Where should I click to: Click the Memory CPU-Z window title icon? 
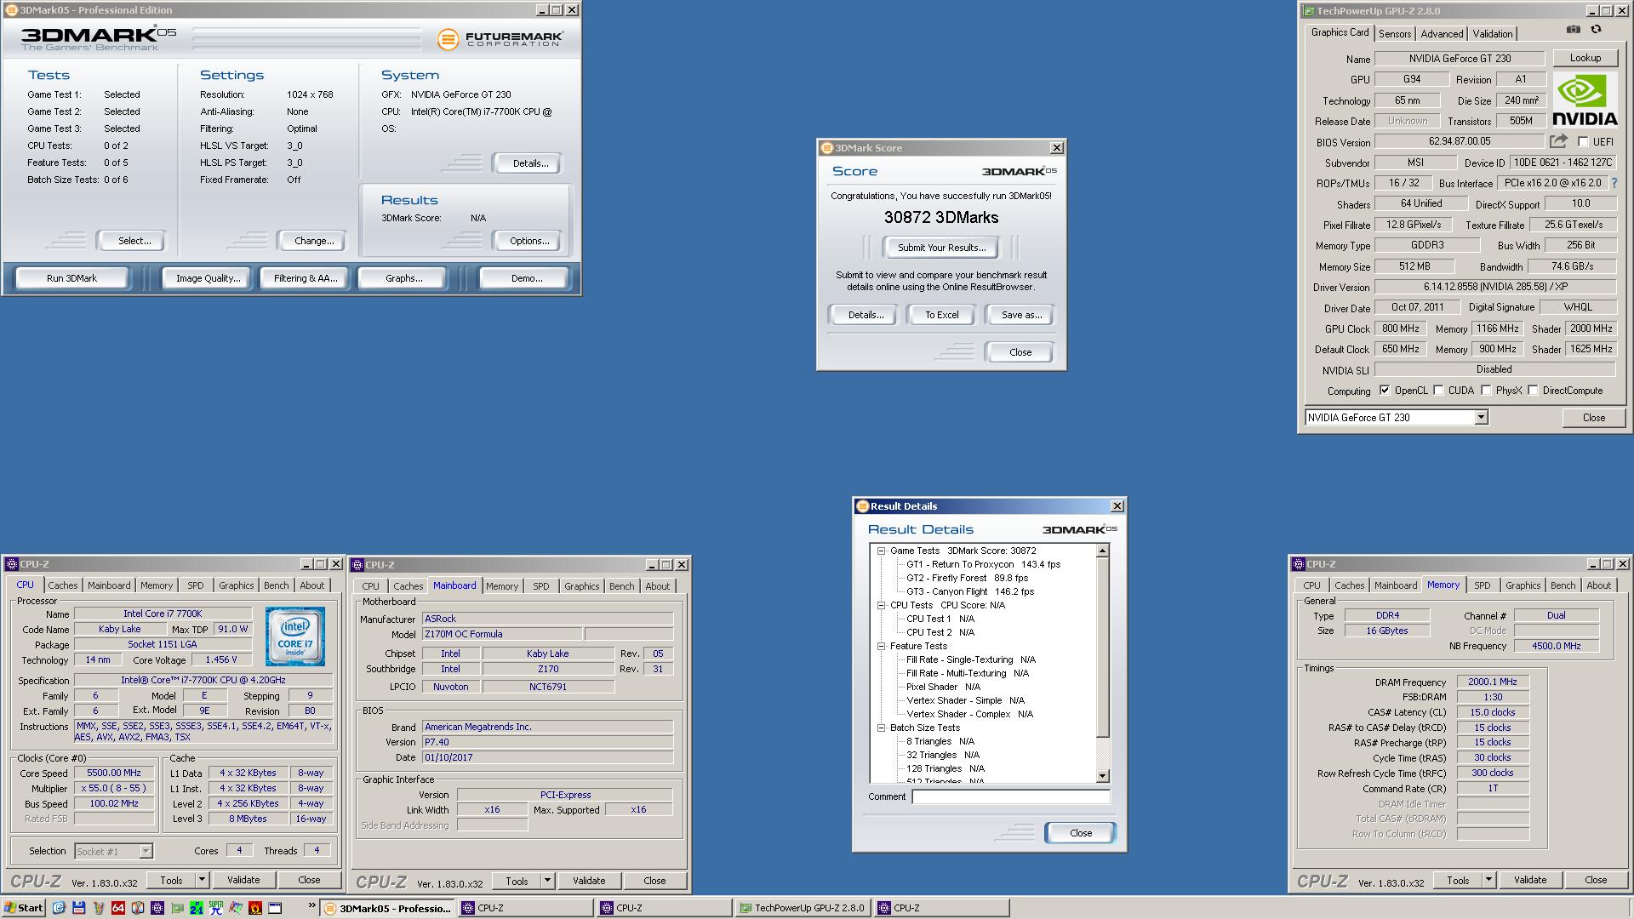[1299, 564]
